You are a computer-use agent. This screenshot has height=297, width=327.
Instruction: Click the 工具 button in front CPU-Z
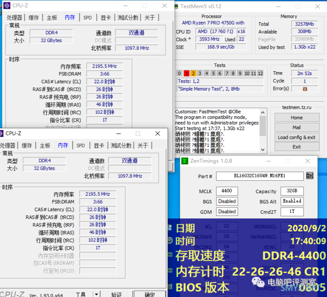(x=80, y=294)
